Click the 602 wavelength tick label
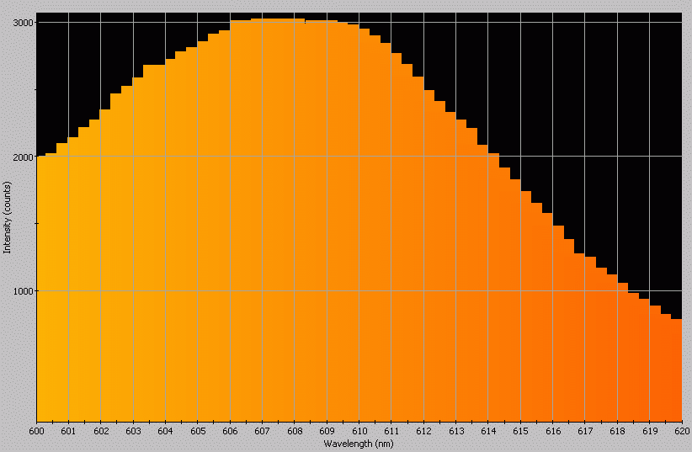 point(101,431)
